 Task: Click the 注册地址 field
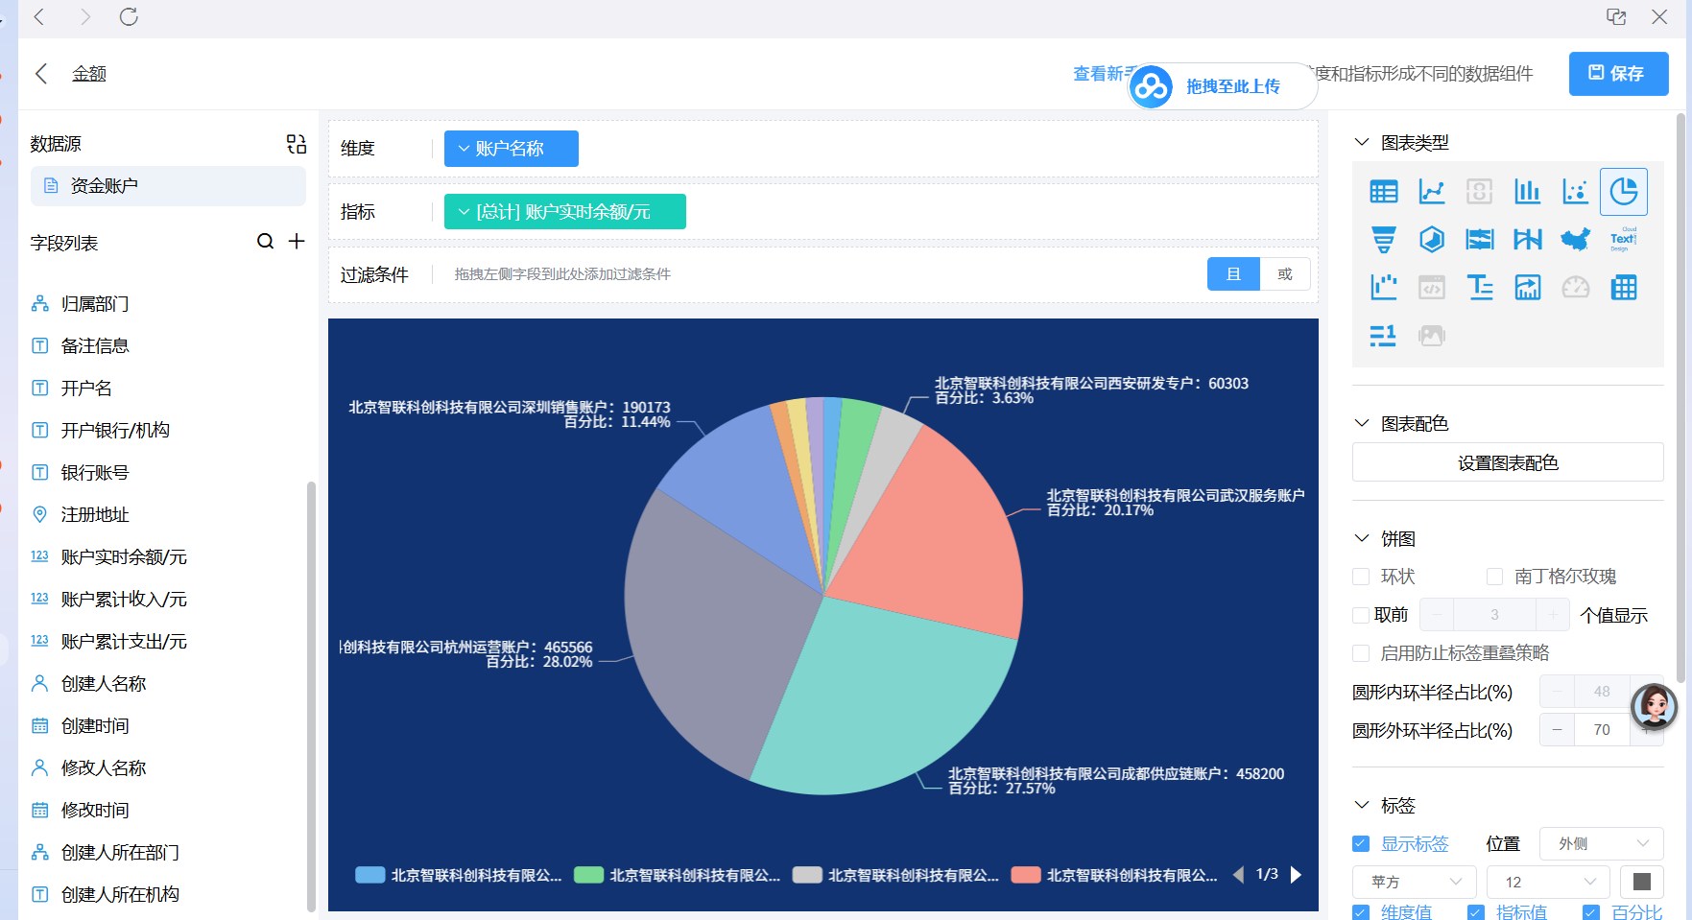click(94, 515)
